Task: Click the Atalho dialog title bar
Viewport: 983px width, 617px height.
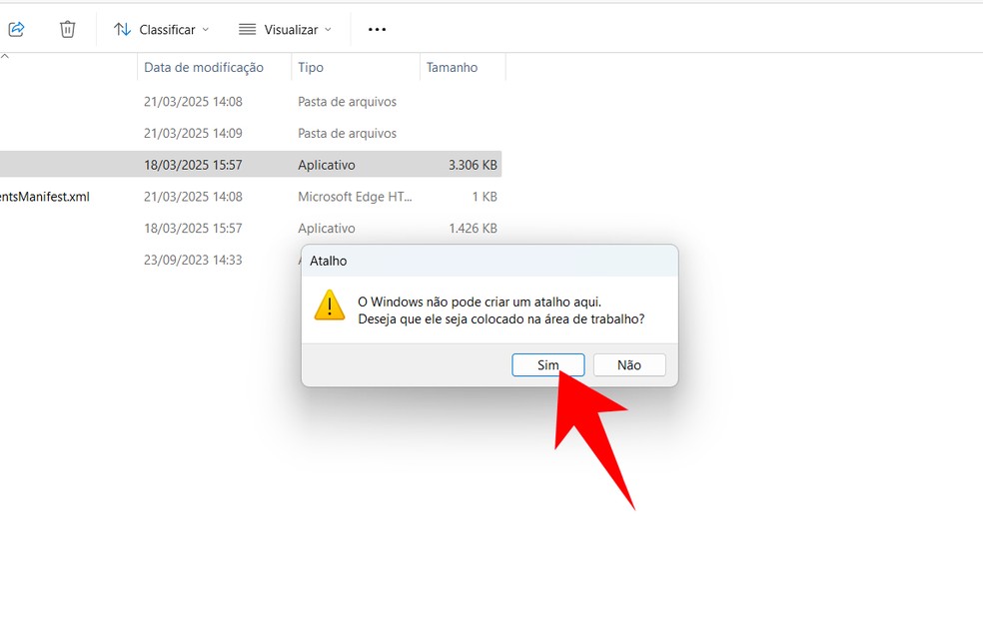Action: click(x=489, y=261)
